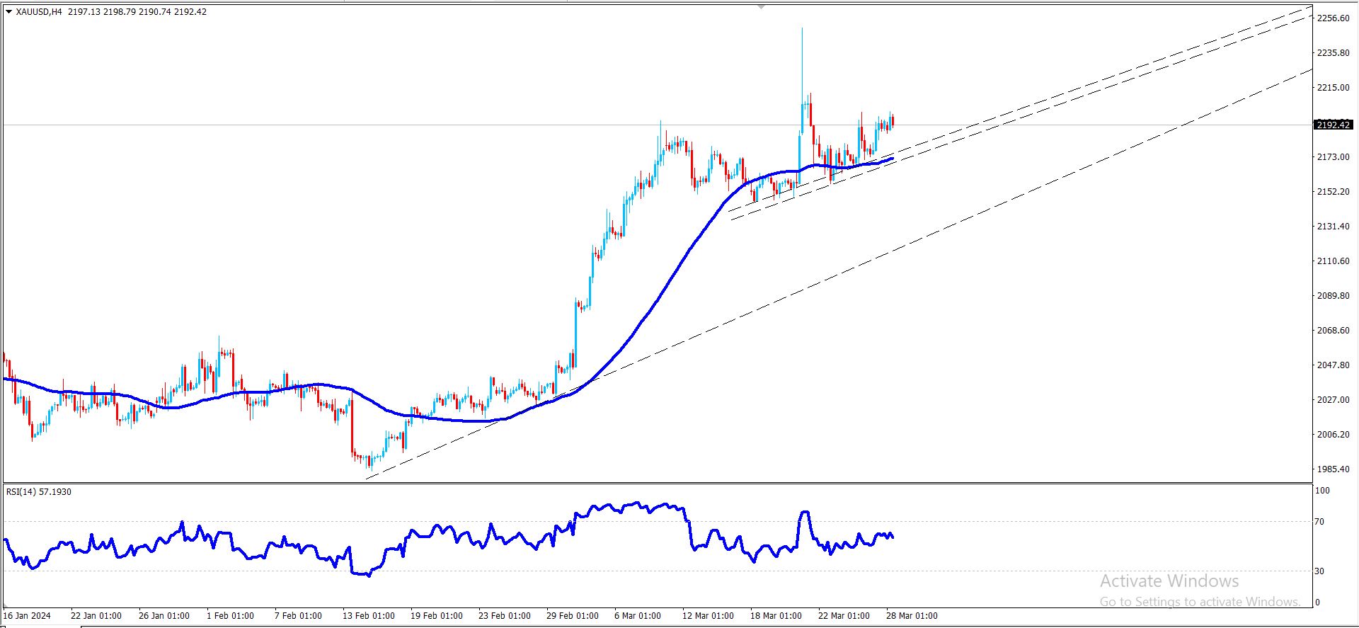The width and height of the screenshot is (1359, 628).
Task: Click the chart shift marker at top edge
Action: click(x=761, y=6)
